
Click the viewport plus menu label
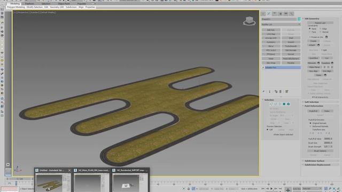tap(15, 12)
